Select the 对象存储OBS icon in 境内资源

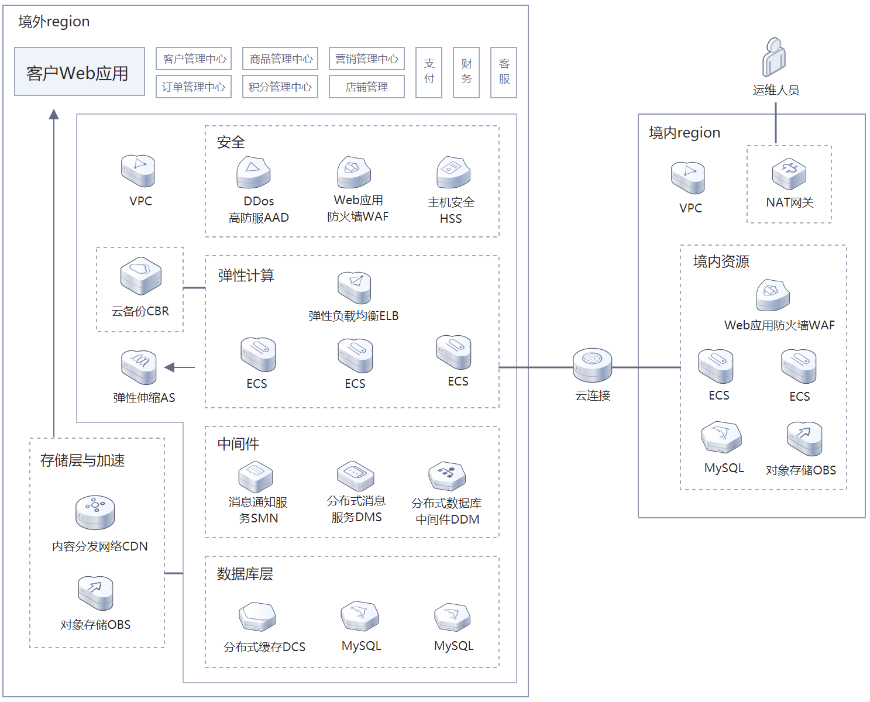coord(805,439)
